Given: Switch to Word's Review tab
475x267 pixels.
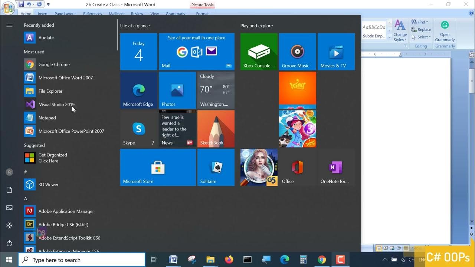Looking at the screenshot, I should pyautogui.click(x=137, y=14).
